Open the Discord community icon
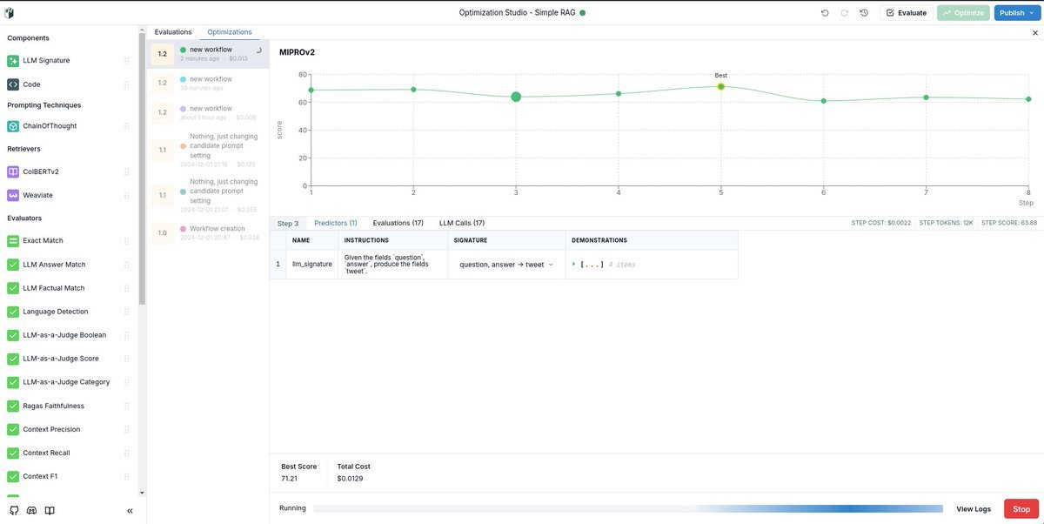The image size is (1044, 524). pyautogui.click(x=32, y=510)
